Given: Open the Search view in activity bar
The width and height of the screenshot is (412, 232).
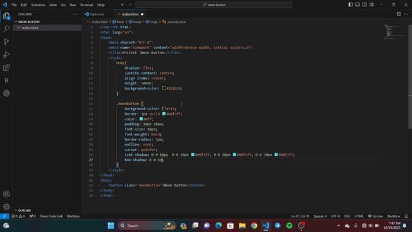Looking at the screenshot, I should point(6,28).
